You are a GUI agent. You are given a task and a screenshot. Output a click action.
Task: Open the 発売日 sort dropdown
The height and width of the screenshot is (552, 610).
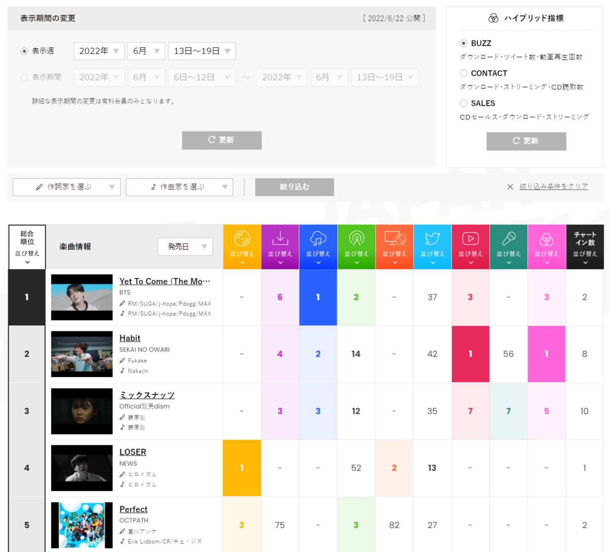pyautogui.click(x=185, y=247)
